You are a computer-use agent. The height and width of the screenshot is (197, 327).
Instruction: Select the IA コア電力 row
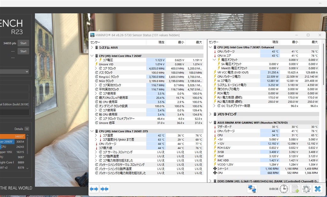266,81
